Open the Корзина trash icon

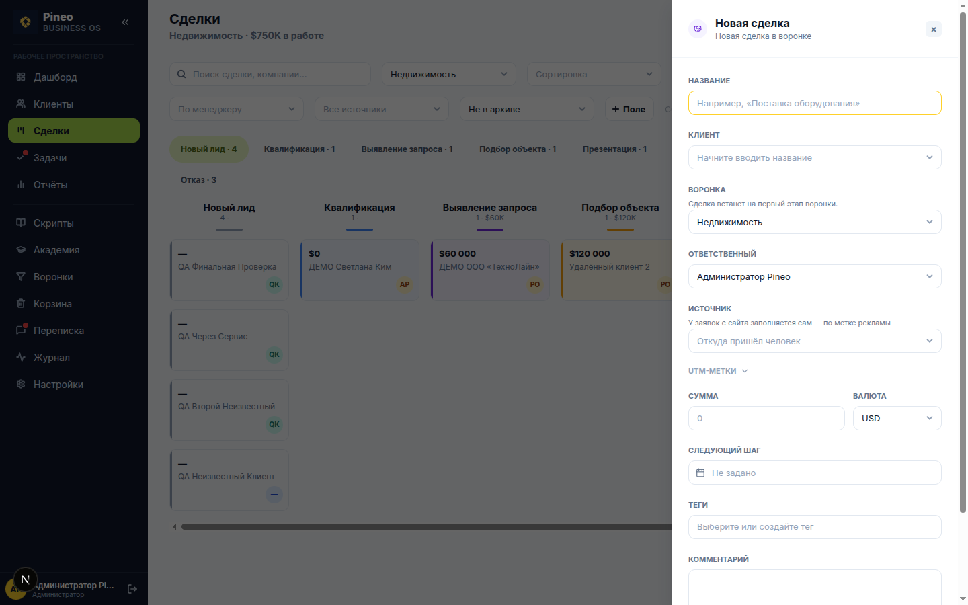click(21, 303)
